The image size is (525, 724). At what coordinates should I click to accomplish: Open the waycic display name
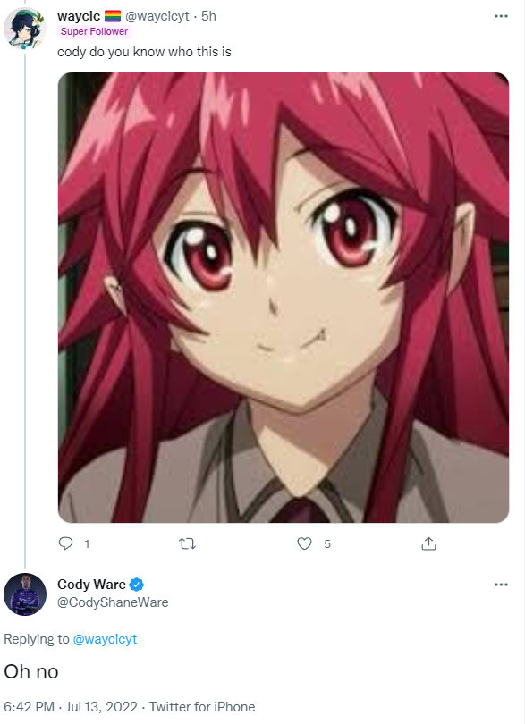coord(79,16)
